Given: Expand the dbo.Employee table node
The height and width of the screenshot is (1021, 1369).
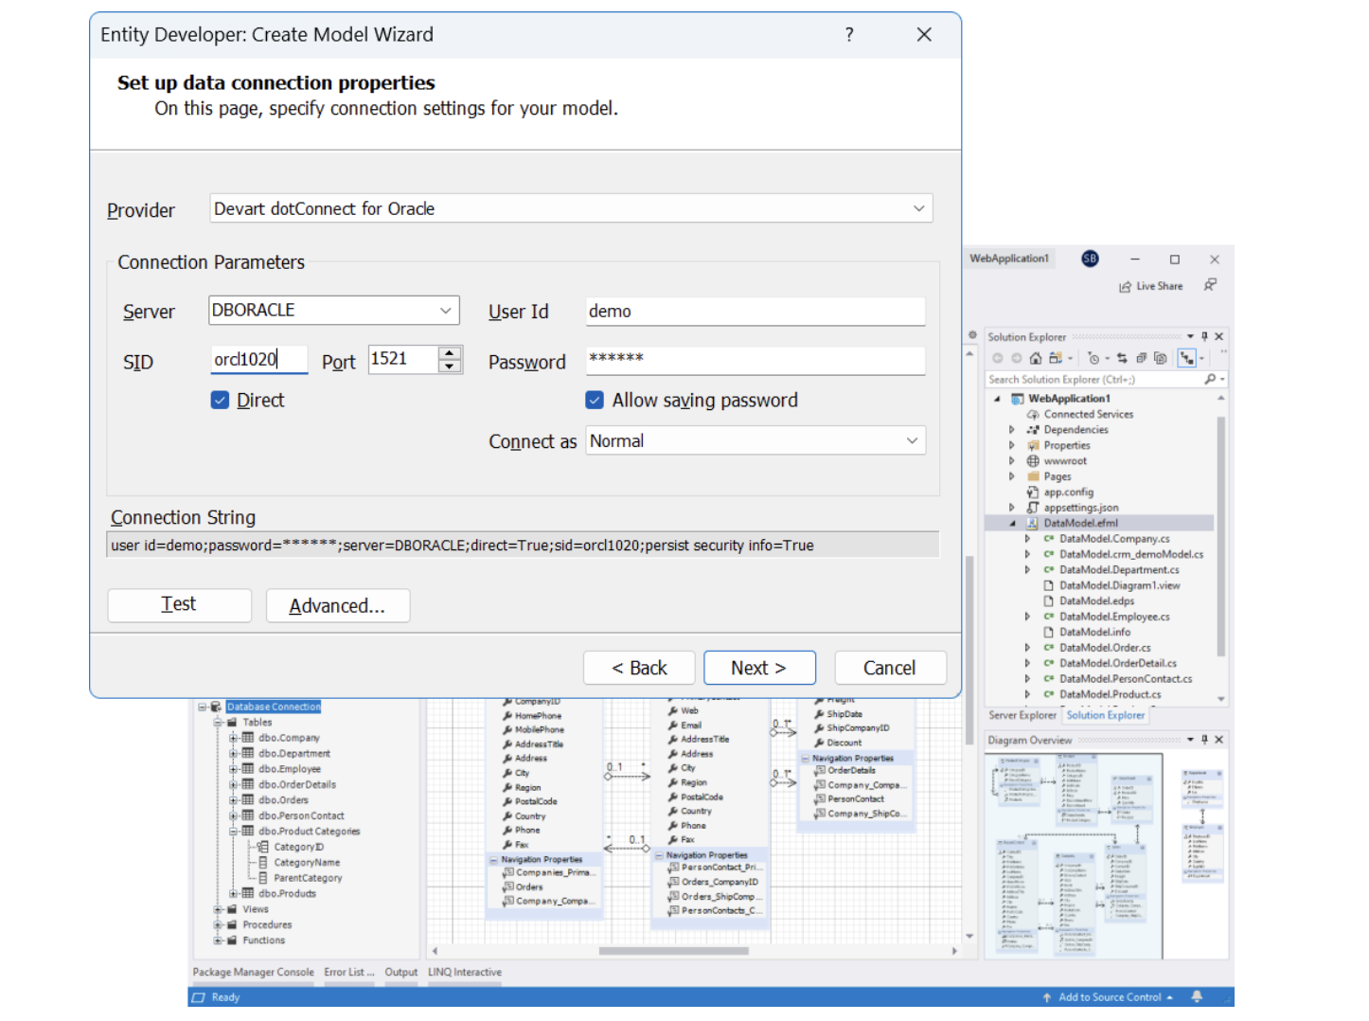Looking at the screenshot, I should [x=233, y=769].
